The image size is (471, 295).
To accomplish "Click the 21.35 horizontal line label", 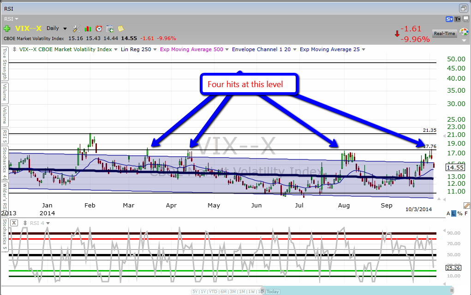I will (429, 130).
